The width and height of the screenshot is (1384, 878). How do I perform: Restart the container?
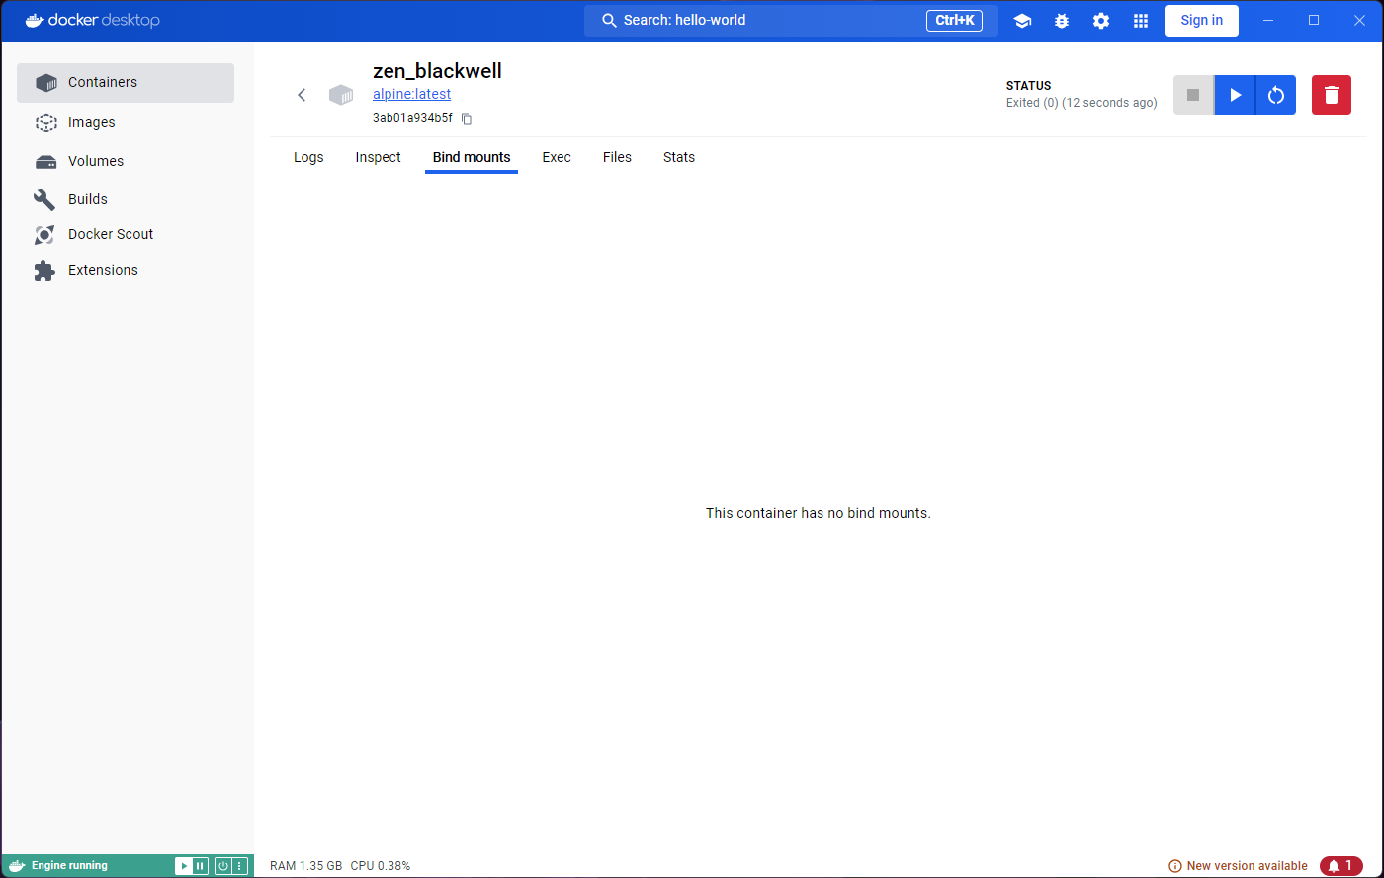[x=1276, y=95]
